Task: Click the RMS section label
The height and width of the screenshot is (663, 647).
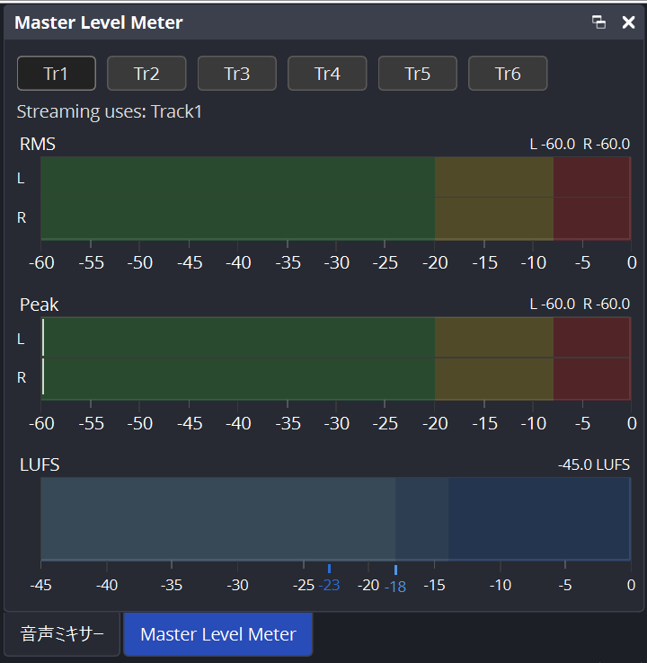Action: pos(38,144)
